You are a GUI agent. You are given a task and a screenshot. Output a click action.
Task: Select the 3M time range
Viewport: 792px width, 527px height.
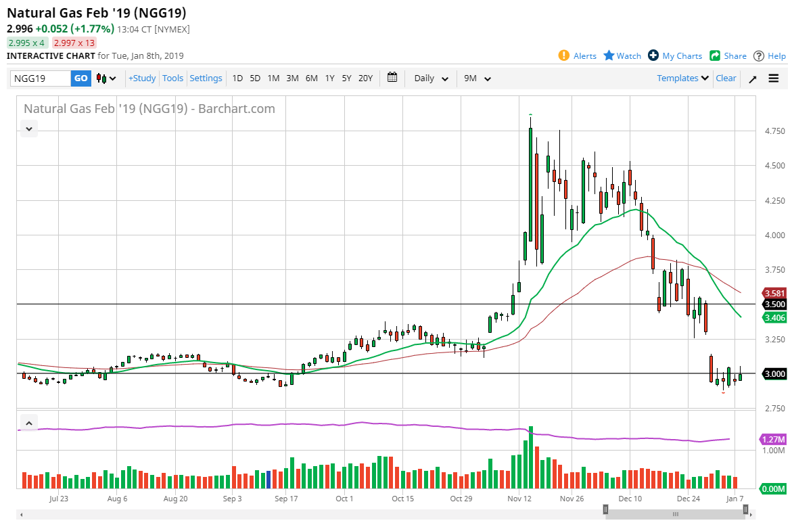coord(292,78)
